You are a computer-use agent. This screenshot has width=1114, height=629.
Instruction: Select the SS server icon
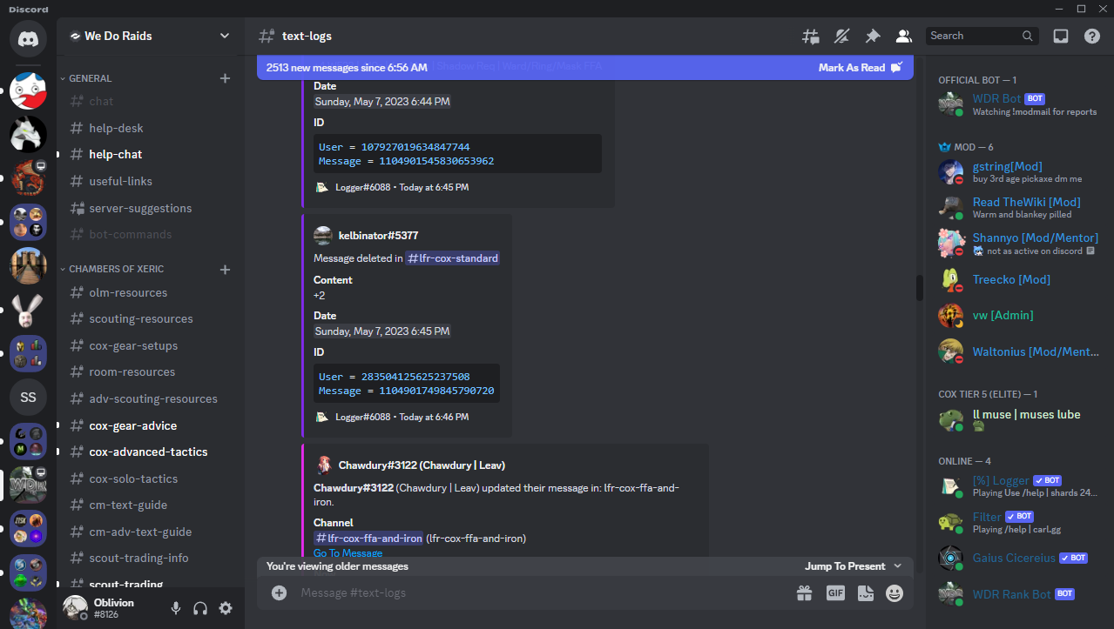[28, 397]
